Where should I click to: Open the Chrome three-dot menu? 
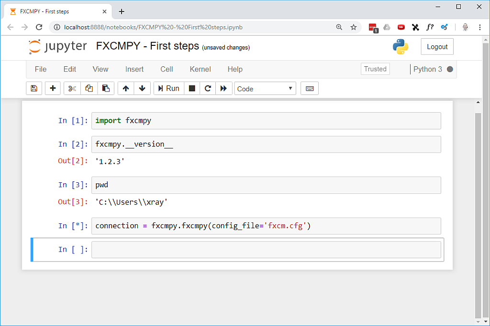[x=479, y=27]
